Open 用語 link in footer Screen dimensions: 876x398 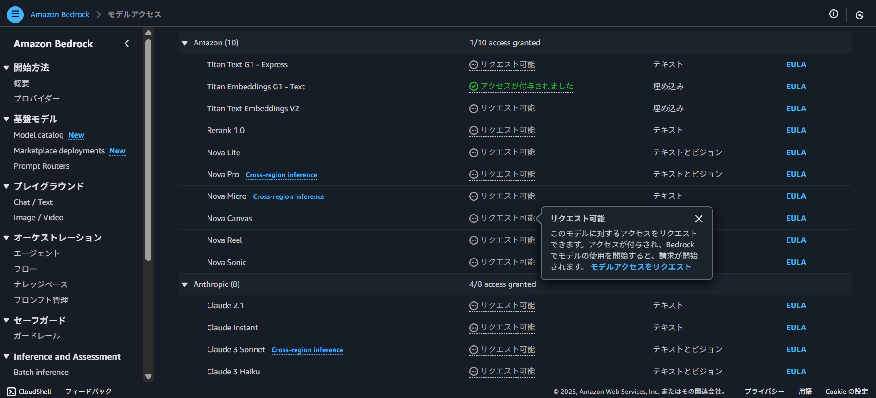click(x=805, y=392)
